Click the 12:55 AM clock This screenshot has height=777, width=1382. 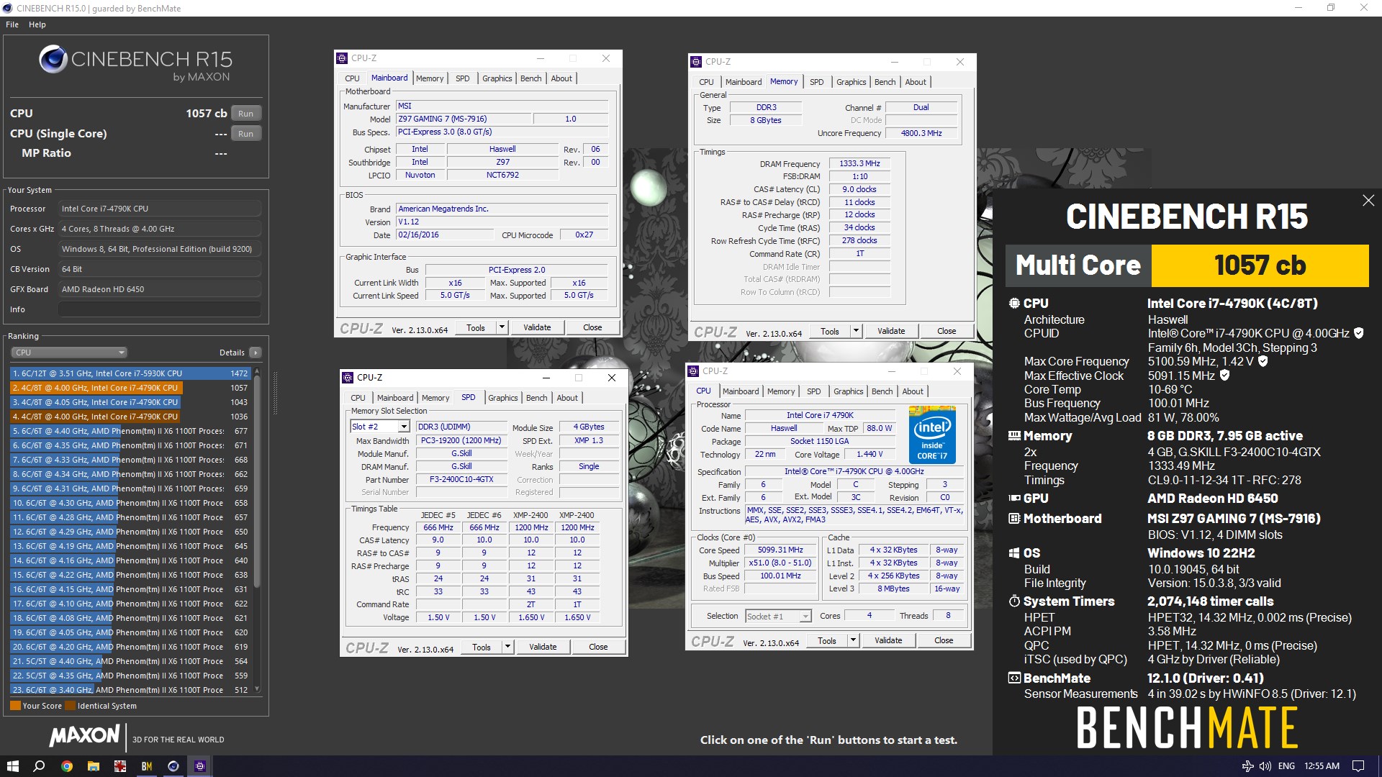tap(1322, 766)
